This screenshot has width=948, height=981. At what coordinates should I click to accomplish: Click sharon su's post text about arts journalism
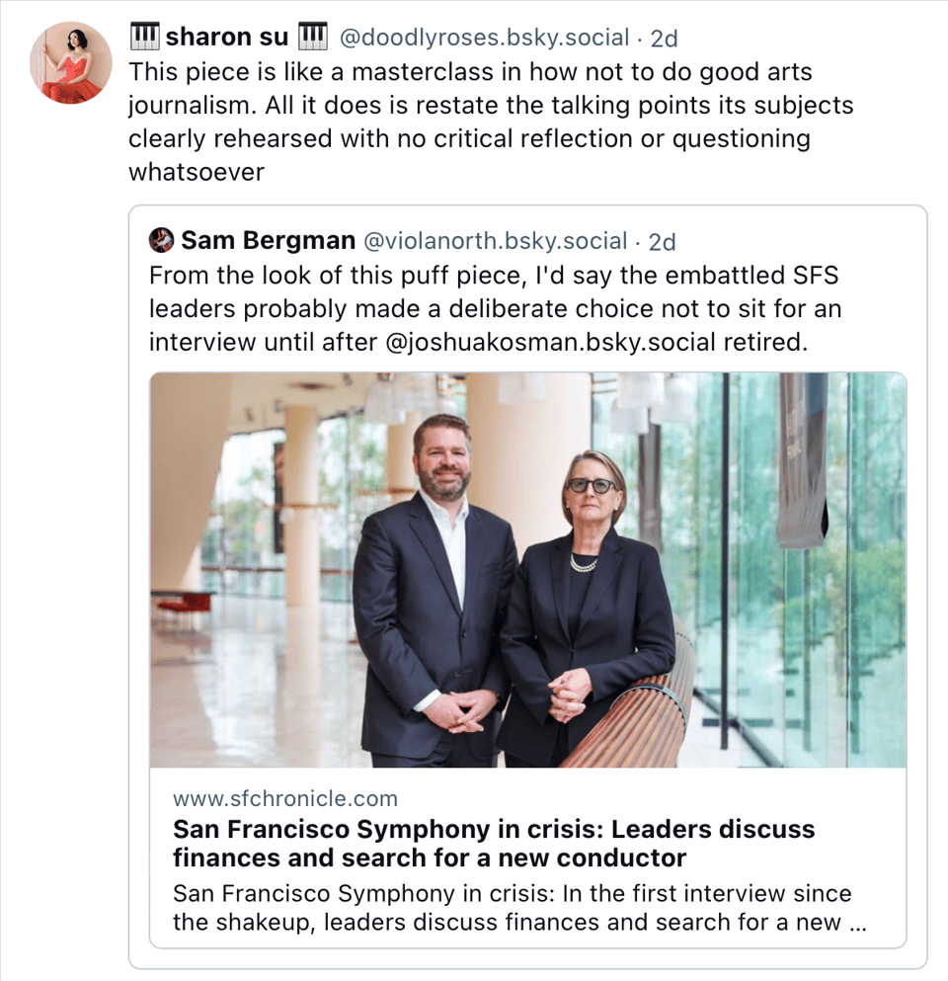[x=491, y=106]
